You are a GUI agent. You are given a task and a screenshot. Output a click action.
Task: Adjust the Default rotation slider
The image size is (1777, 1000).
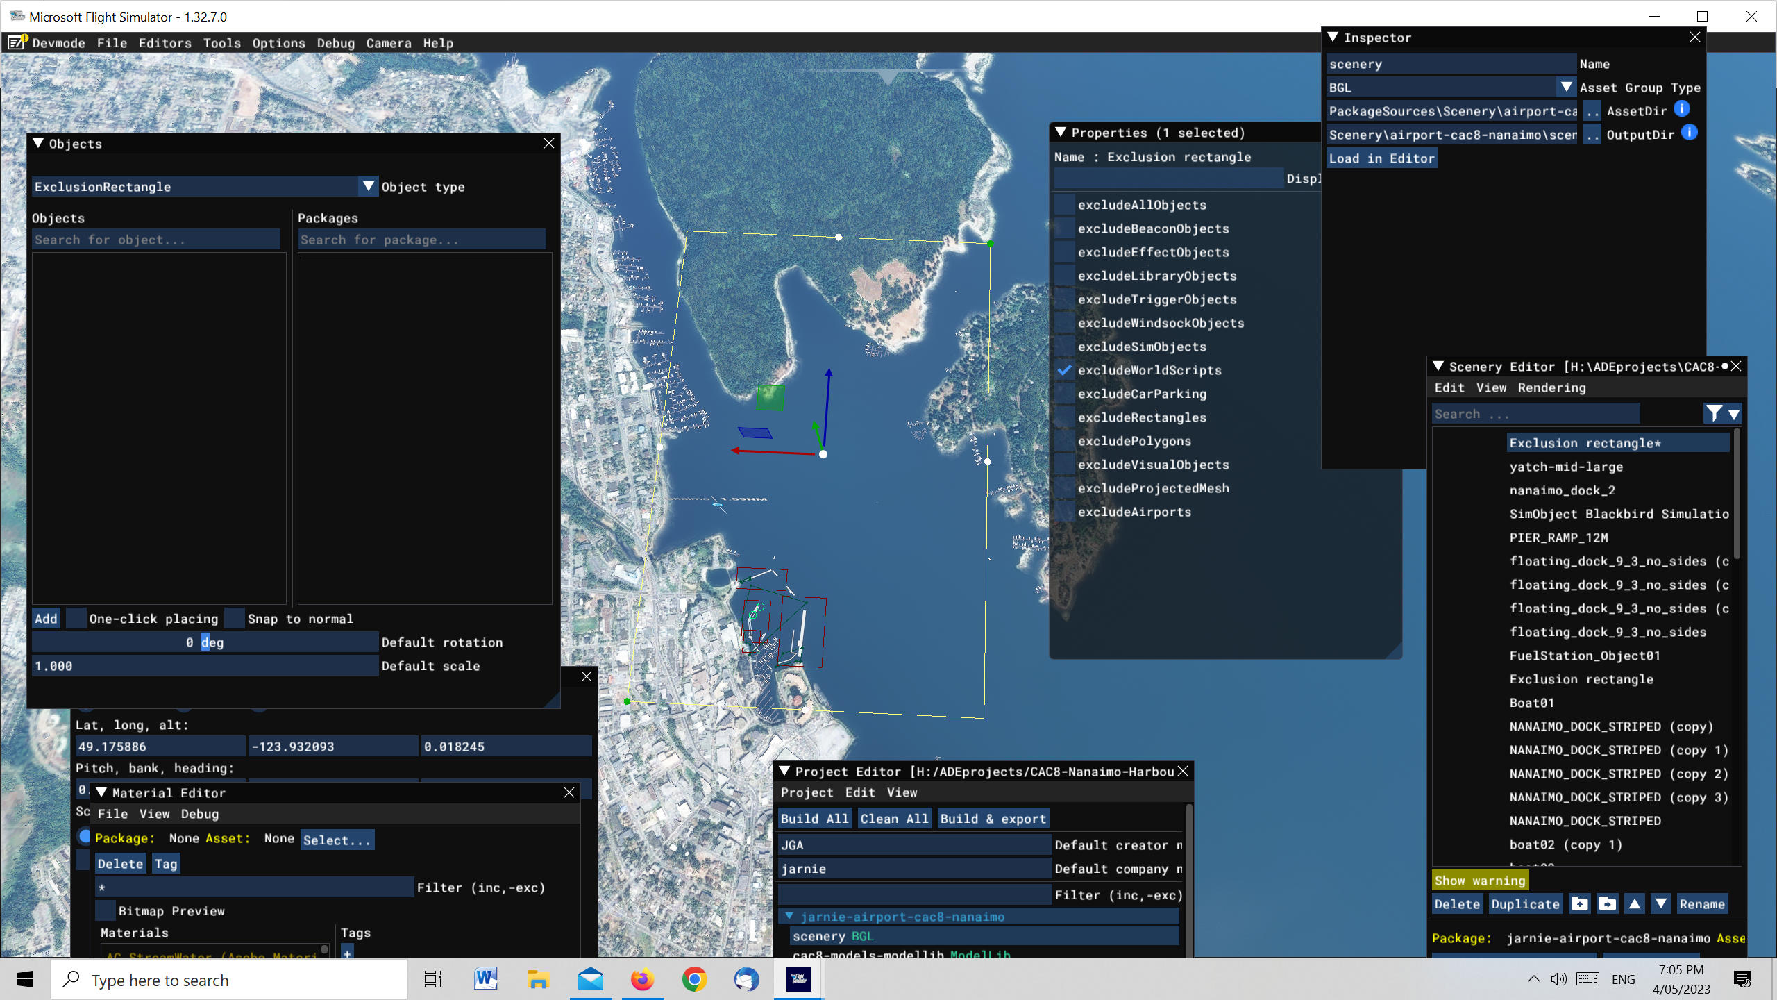tap(205, 642)
